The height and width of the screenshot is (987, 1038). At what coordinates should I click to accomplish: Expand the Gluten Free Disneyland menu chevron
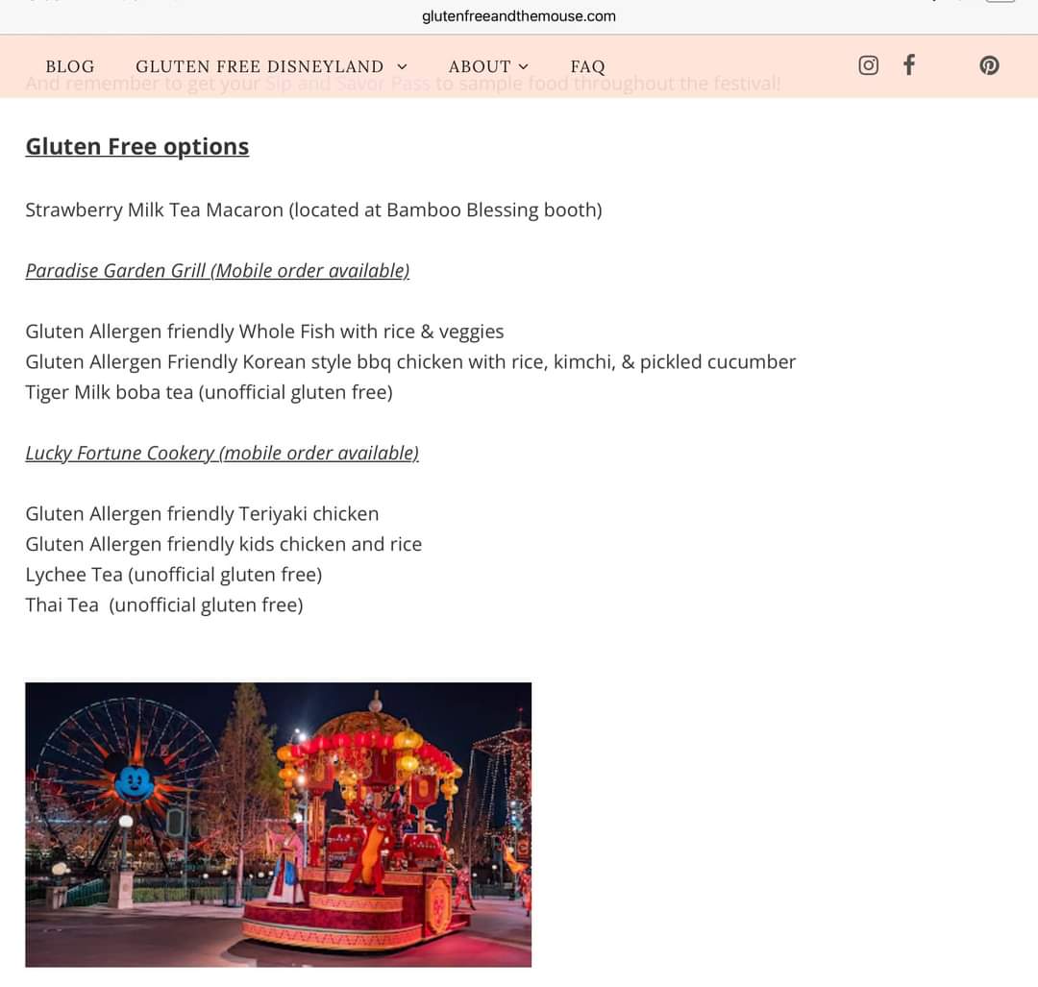tap(402, 66)
